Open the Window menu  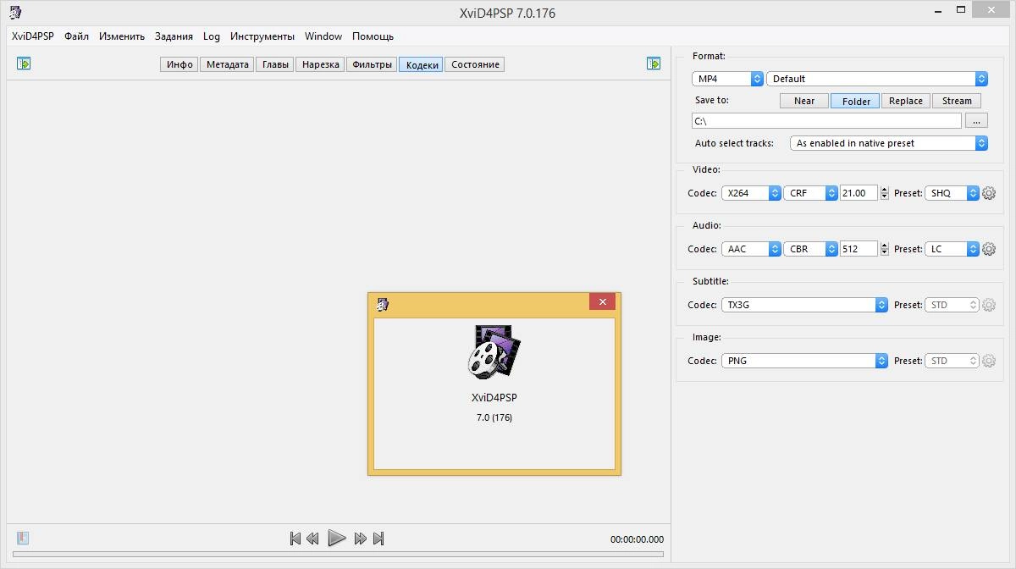tap(323, 36)
